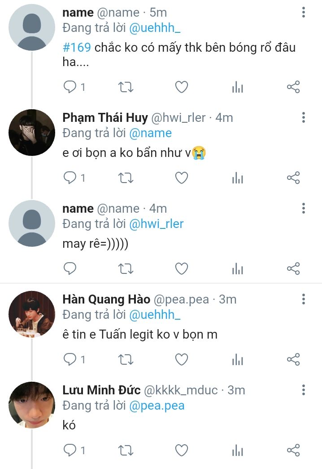This screenshot has width=322, height=469.
Task: Open Phạm Thái Huy's profile picture
Action: click(32, 133)
